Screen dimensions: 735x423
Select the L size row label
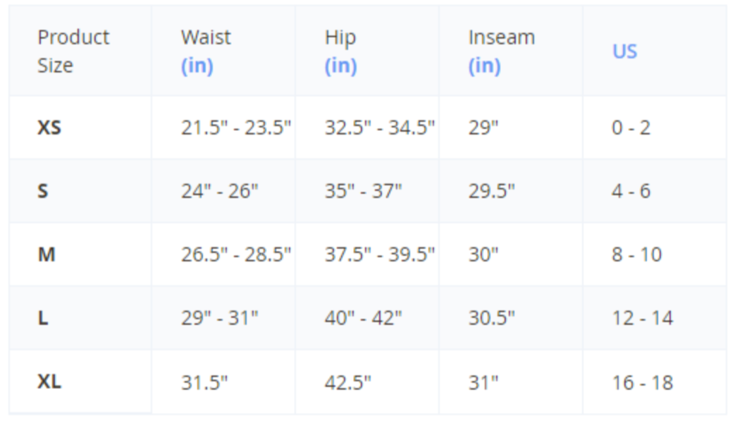tap(43, 318)
